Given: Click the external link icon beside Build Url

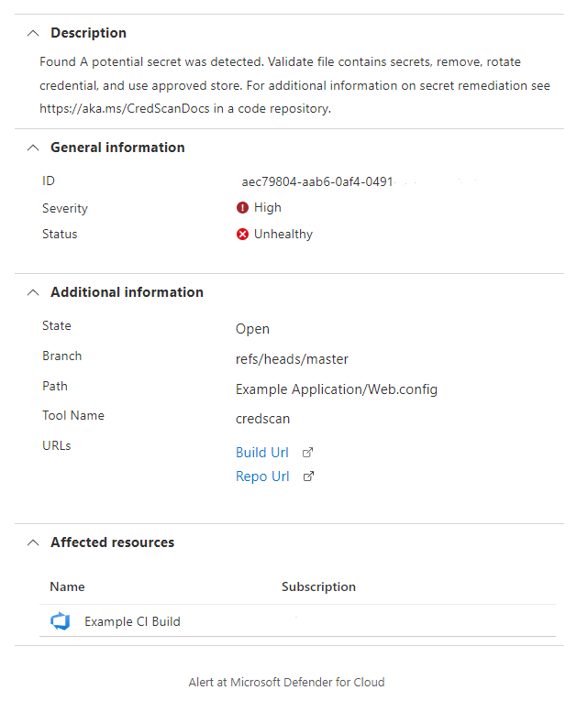Looking at the screenshot, I should click(307, 453).
